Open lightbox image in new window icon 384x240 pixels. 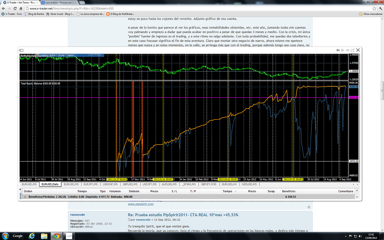(x=353, y=50)
